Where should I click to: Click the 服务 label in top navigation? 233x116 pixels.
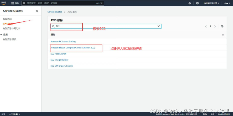[17, 3]
